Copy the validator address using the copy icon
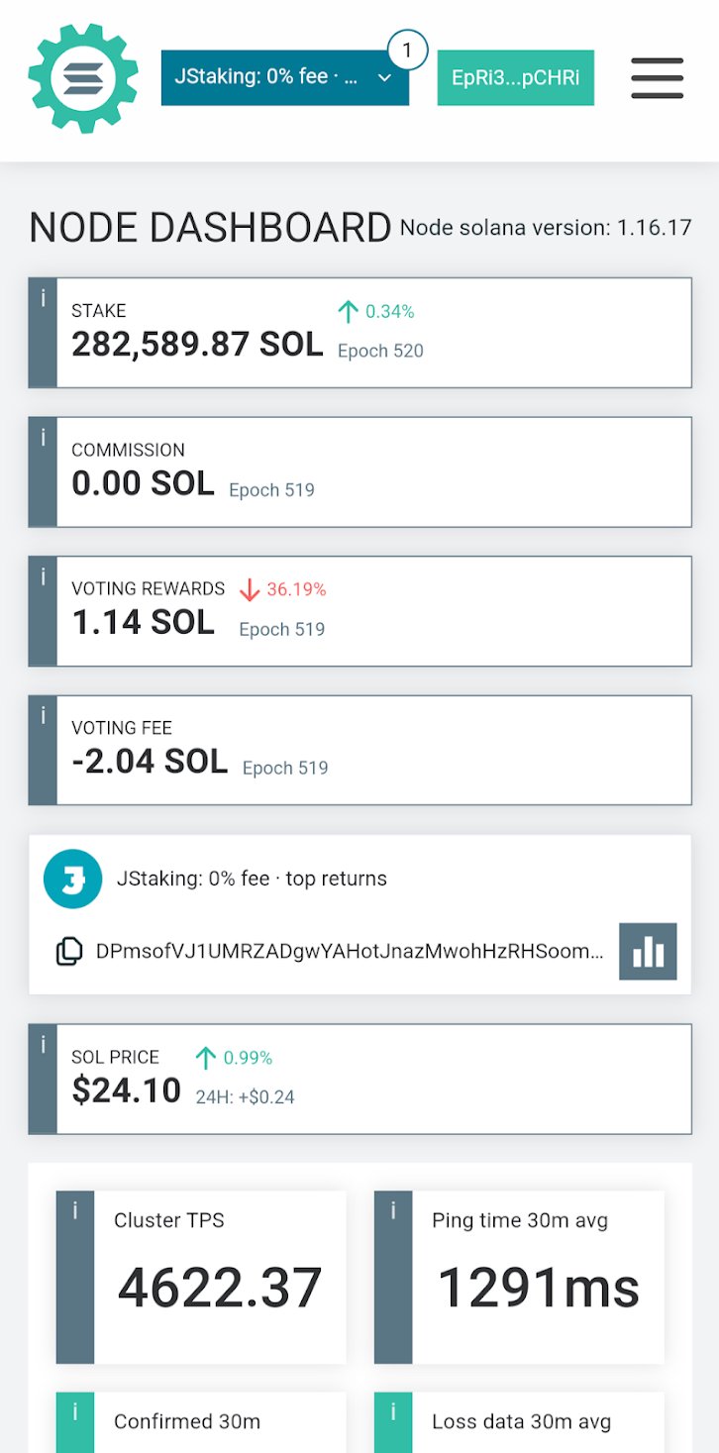Screen dimensions: 719x1453 (x=69, y=949)
